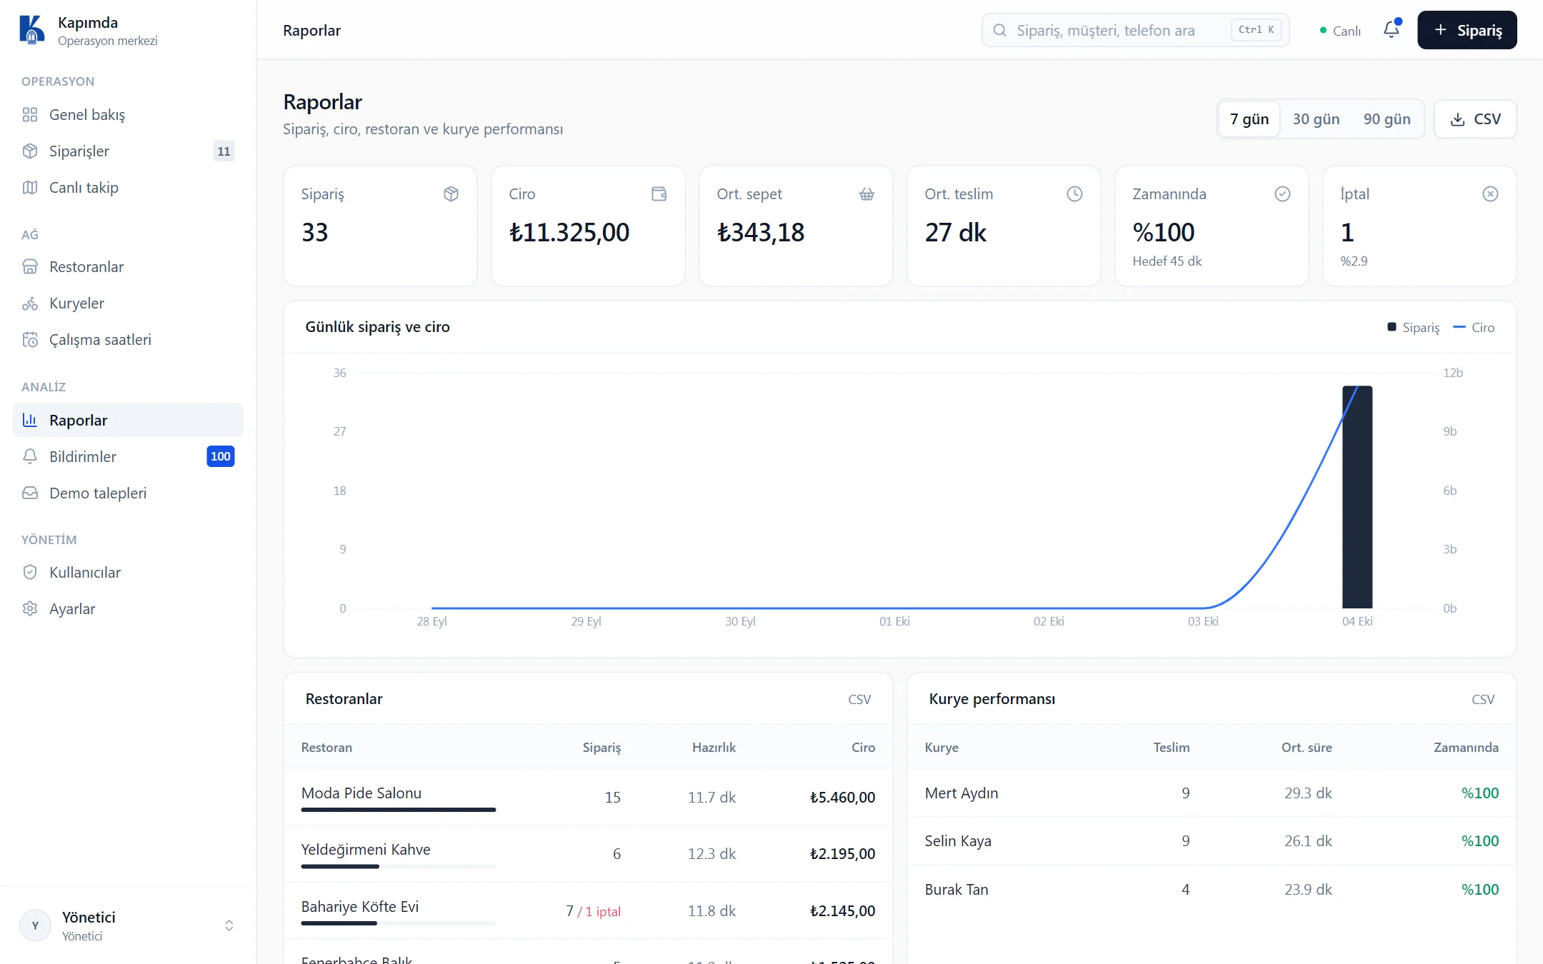Click courier name Selin Kaya
This screenshot has width=1543, height=964.
point(958,841)
